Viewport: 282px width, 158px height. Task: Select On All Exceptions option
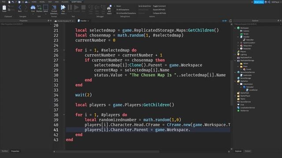[122, 10]
